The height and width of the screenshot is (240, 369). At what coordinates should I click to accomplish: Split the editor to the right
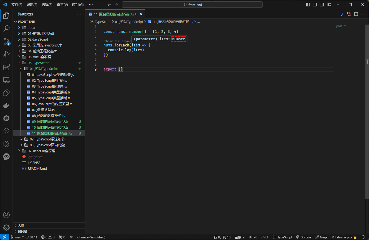tap(356, 14)
